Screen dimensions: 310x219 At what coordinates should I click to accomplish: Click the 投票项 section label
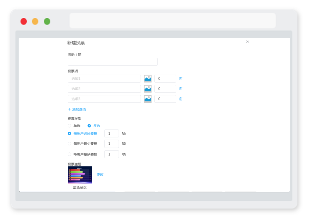click(73, 71)
